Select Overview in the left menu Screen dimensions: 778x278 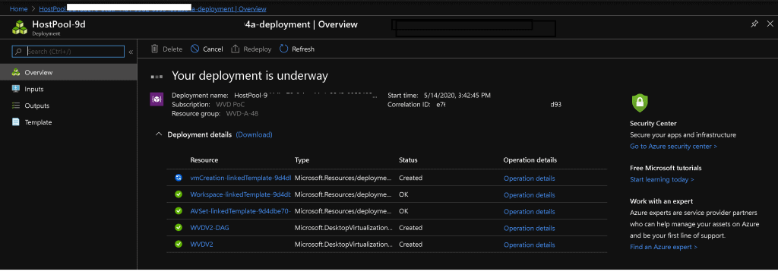tap(68, 72)
